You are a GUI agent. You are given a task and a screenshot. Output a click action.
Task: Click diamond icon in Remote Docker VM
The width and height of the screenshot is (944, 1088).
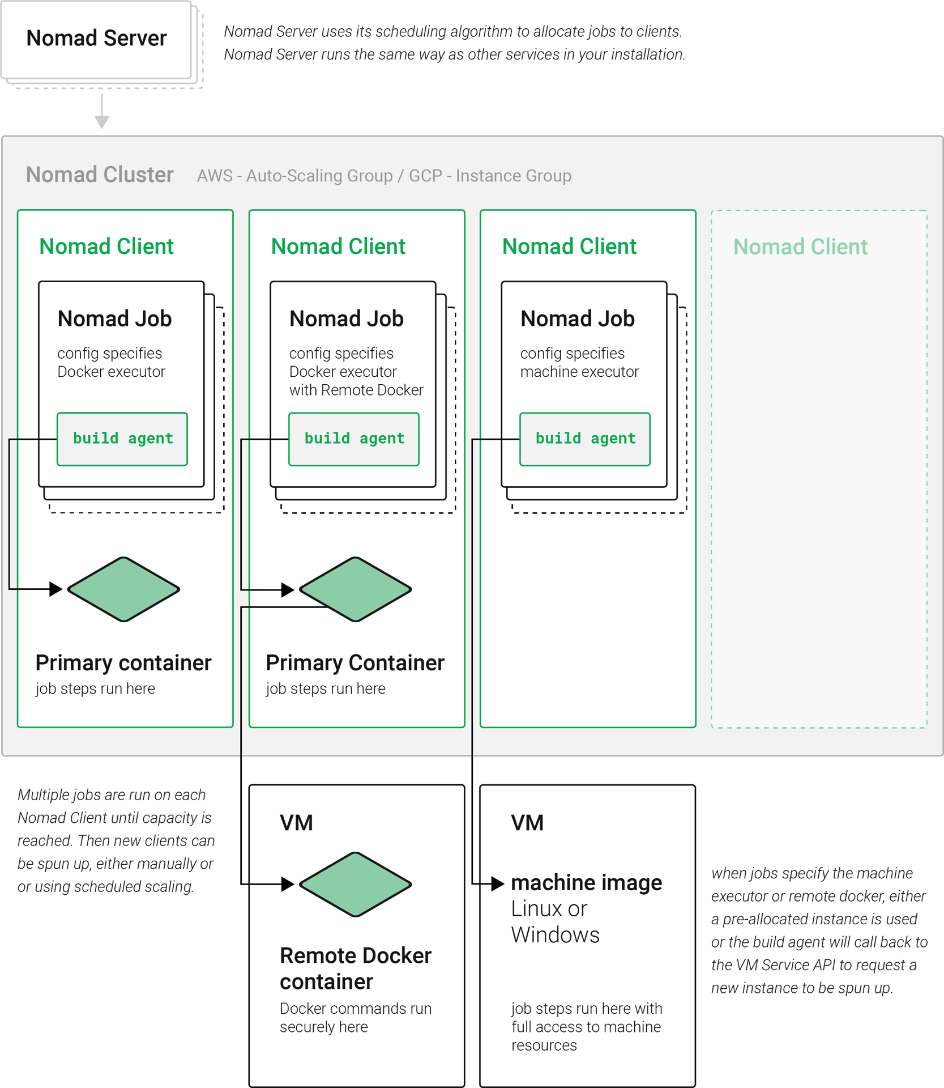355,884
